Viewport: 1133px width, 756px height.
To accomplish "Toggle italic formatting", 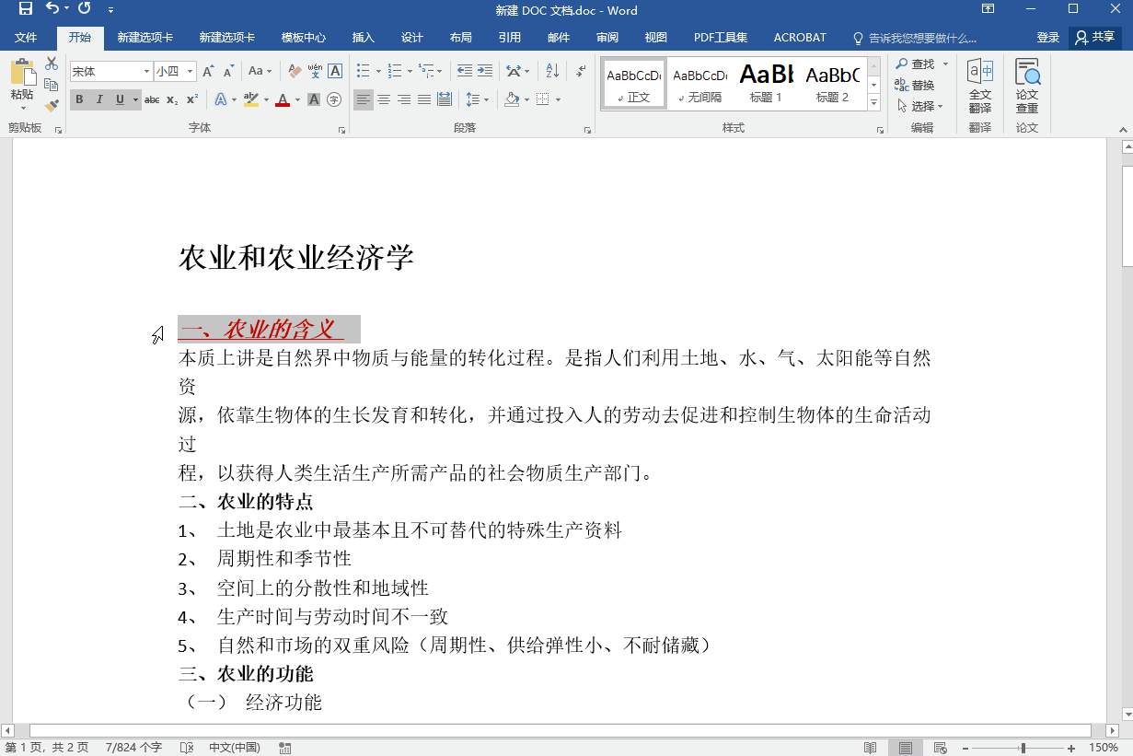I will [x=98, y=99].
